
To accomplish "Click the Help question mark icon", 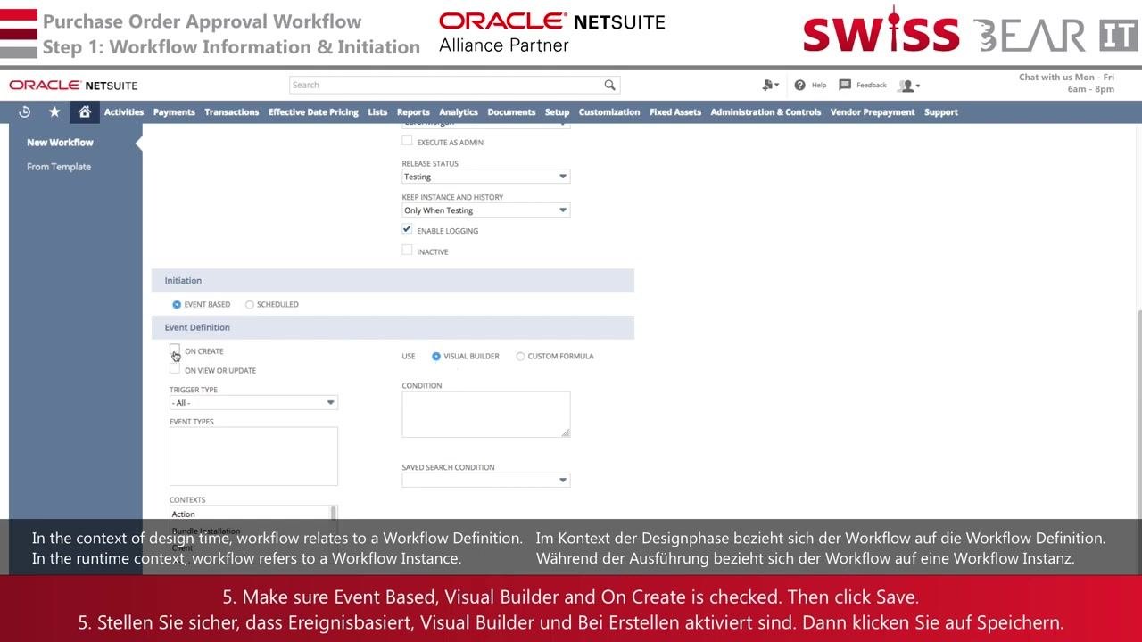I will click(799, 85).
